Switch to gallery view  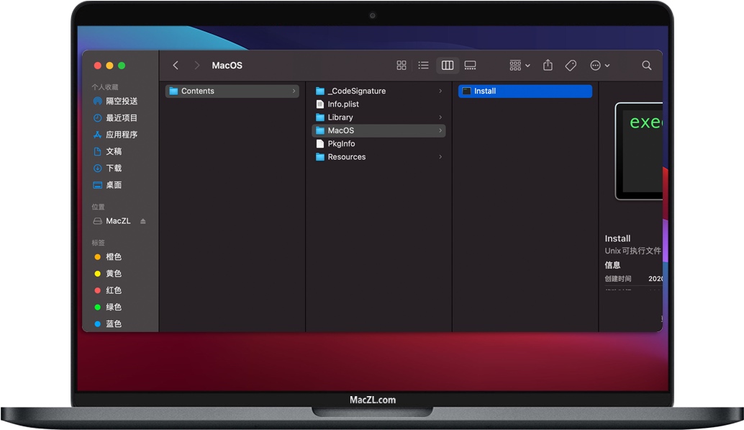[x=470, y=66]
